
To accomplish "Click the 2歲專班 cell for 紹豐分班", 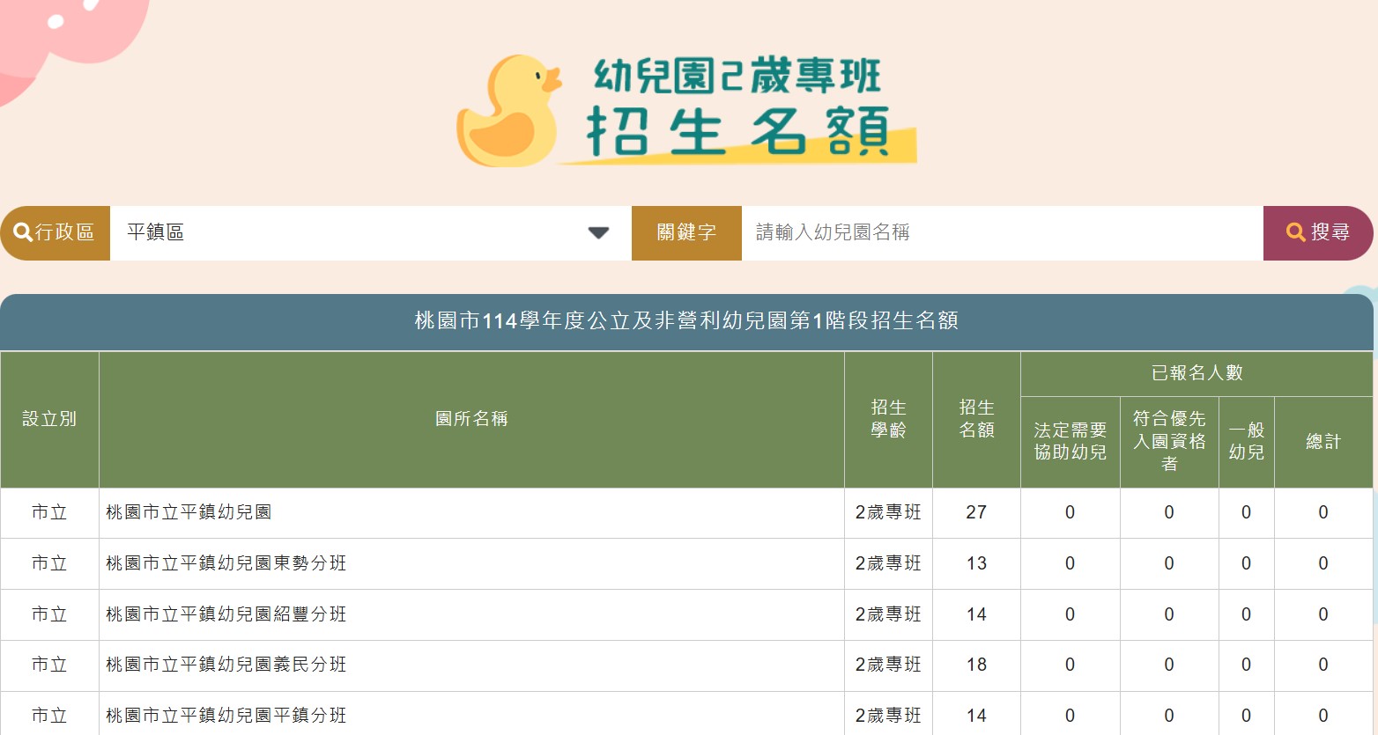I will [x=887, y=614].
